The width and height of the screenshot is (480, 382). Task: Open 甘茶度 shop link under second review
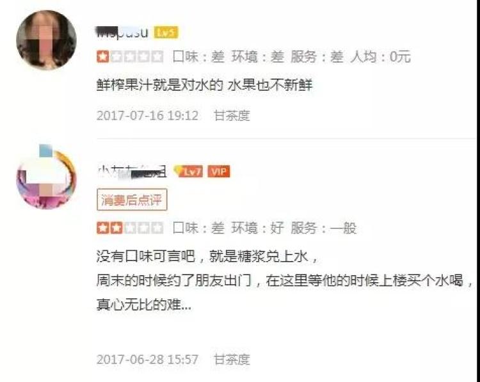click(232, 360)
